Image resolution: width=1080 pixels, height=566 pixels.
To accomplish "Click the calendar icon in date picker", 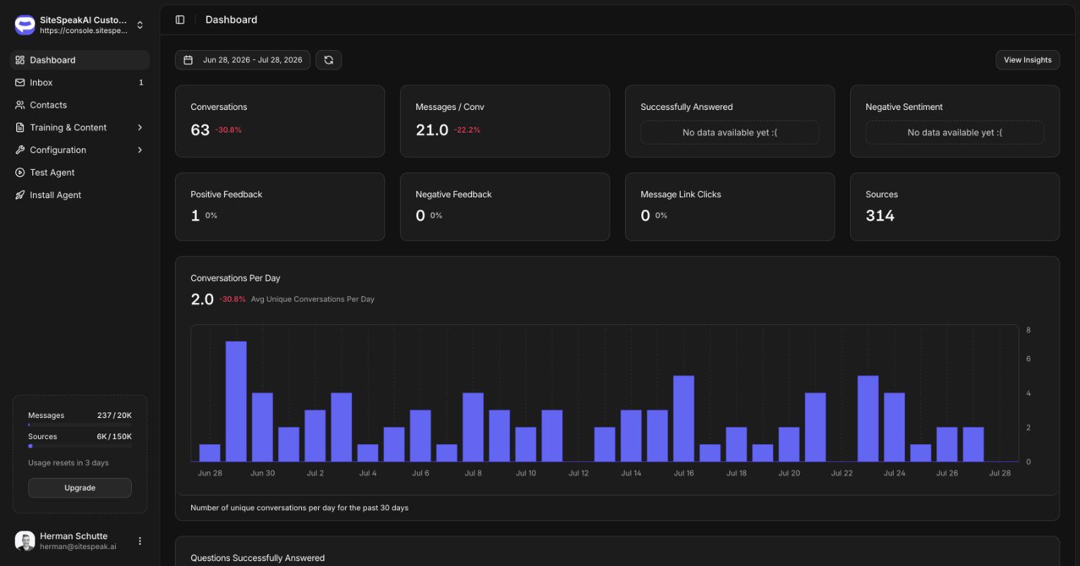I will [x=188, y=60].
